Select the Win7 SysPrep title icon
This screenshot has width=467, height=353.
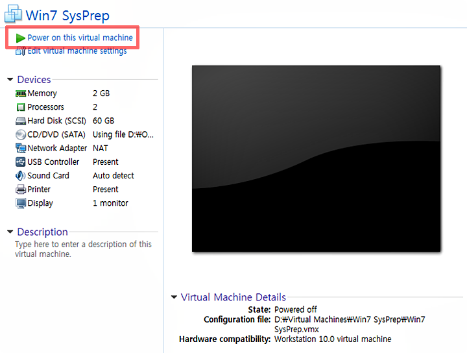pyautogui.click(x=13, y=14)
